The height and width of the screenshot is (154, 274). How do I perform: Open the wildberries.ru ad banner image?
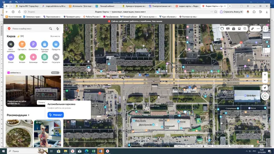click(x=33, y=91)
